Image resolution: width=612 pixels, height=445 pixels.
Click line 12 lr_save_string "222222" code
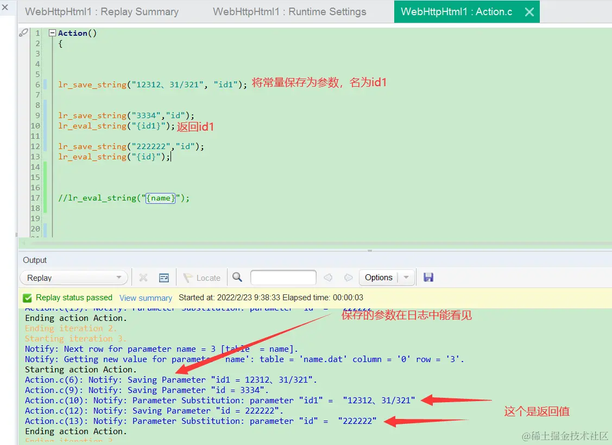pos(131,146)
